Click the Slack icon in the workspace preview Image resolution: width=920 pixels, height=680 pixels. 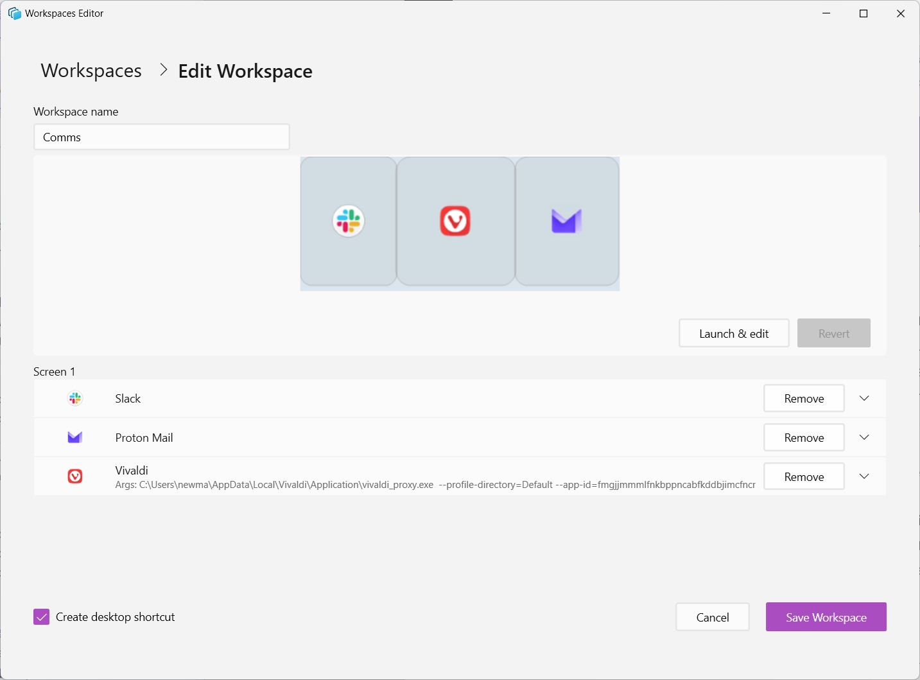pos(349,221)
